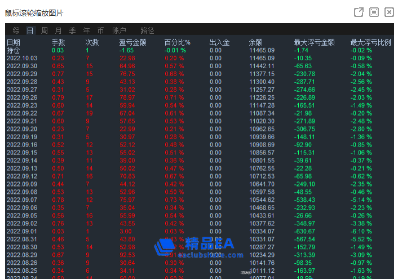Image resolution: width=398 pixels, height=279 pixels.
Task: Select the 日 daily tab
Action: coord(30,30)
